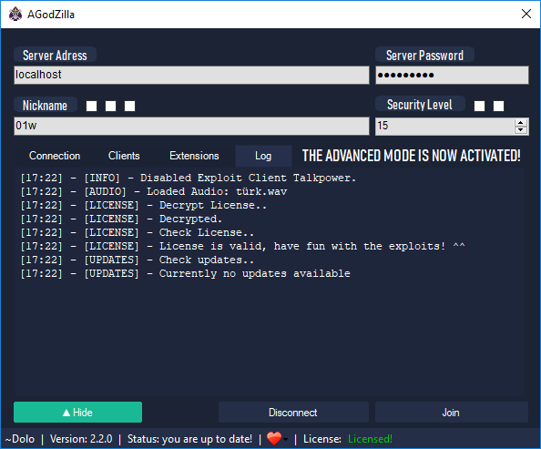Select the Log tab
Viewport: 541px width, 449px height.
[263, 156]
